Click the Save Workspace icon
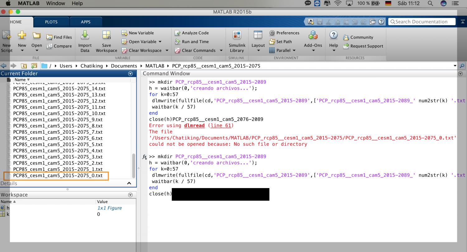467x252 pixels. pyautogui.click(x=106, y=35)
